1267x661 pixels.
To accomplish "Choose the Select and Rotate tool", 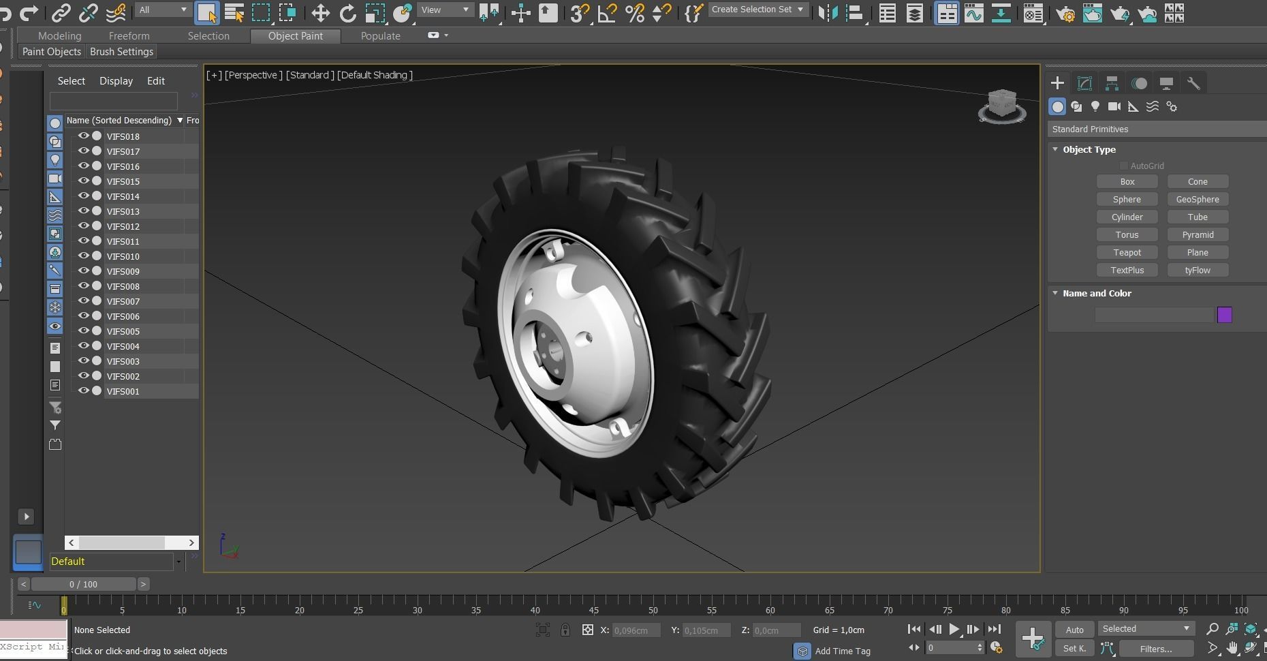I will 348,12.
